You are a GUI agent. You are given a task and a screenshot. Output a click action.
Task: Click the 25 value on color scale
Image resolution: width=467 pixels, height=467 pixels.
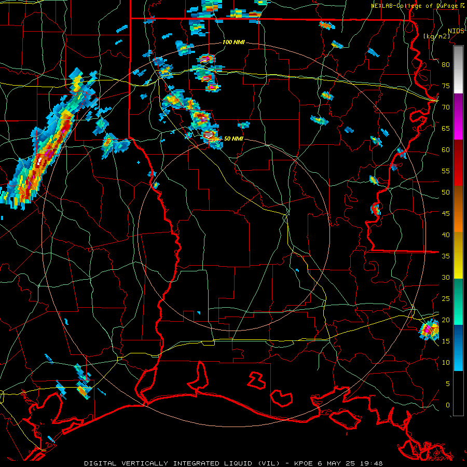click(446, 299)
